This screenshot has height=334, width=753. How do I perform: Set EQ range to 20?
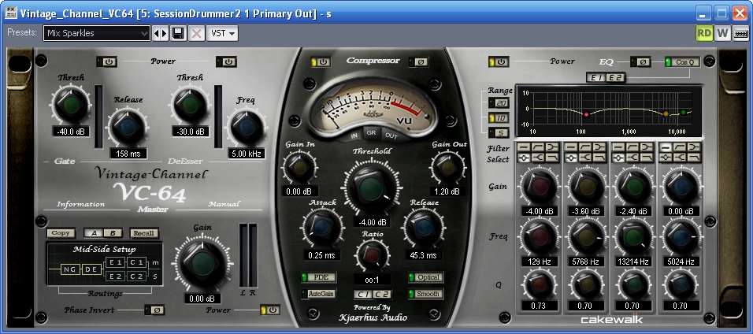pos(499,103)
